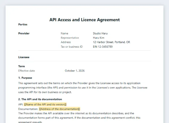The width and height of the screenshot is (169, 123).
Task: Click the 'Licensee' section heading
Action: [x=24, y=57]
